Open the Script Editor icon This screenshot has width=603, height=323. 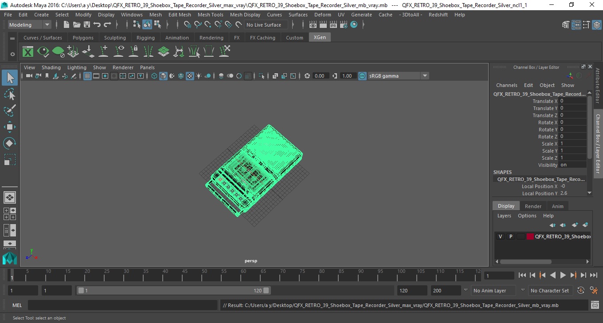point(595,305)
